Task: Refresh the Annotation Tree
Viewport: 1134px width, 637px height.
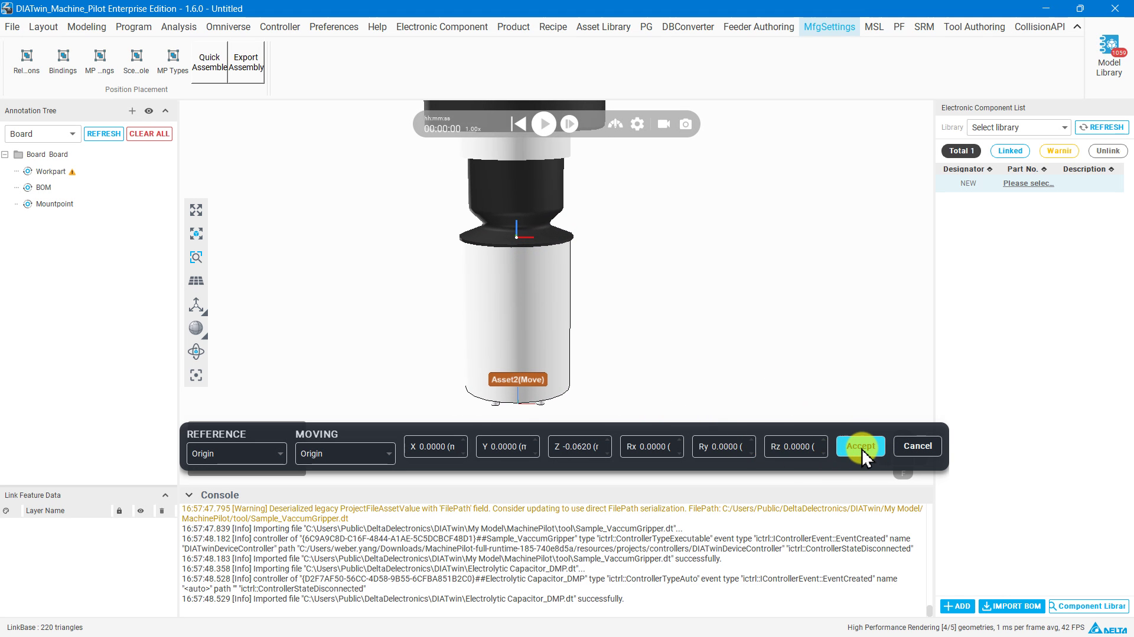Action: coord(104,134)
